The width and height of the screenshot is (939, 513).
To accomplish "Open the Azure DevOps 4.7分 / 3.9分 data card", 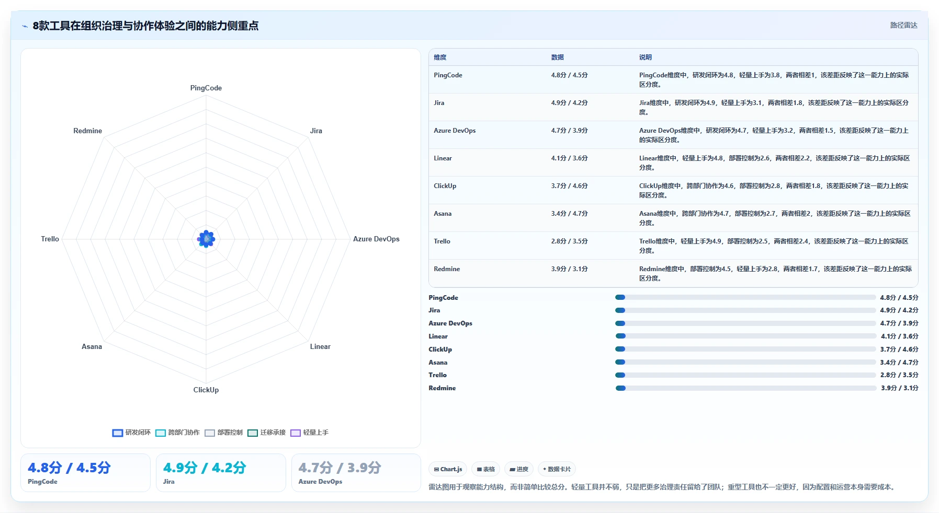I will pos(356,473).
